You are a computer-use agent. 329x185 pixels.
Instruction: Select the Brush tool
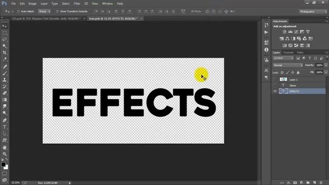(x=5, y=73)
